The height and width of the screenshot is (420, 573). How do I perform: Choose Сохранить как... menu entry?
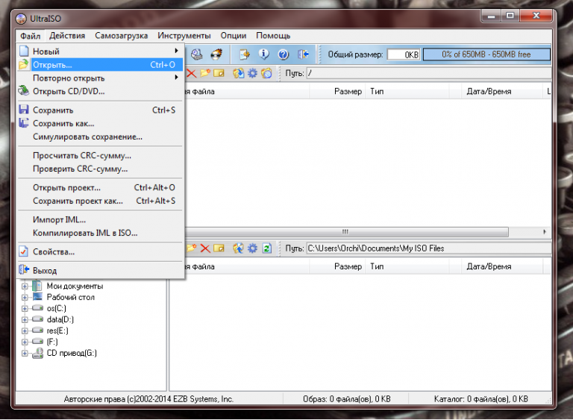(100, 124)
